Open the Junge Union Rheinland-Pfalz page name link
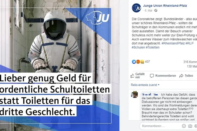 pyautogui.click(x=165, y=6)
